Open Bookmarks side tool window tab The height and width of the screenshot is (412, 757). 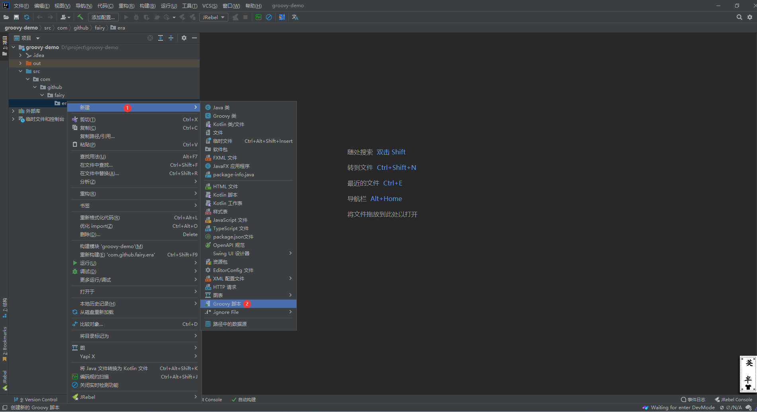(x=5, y=344)
